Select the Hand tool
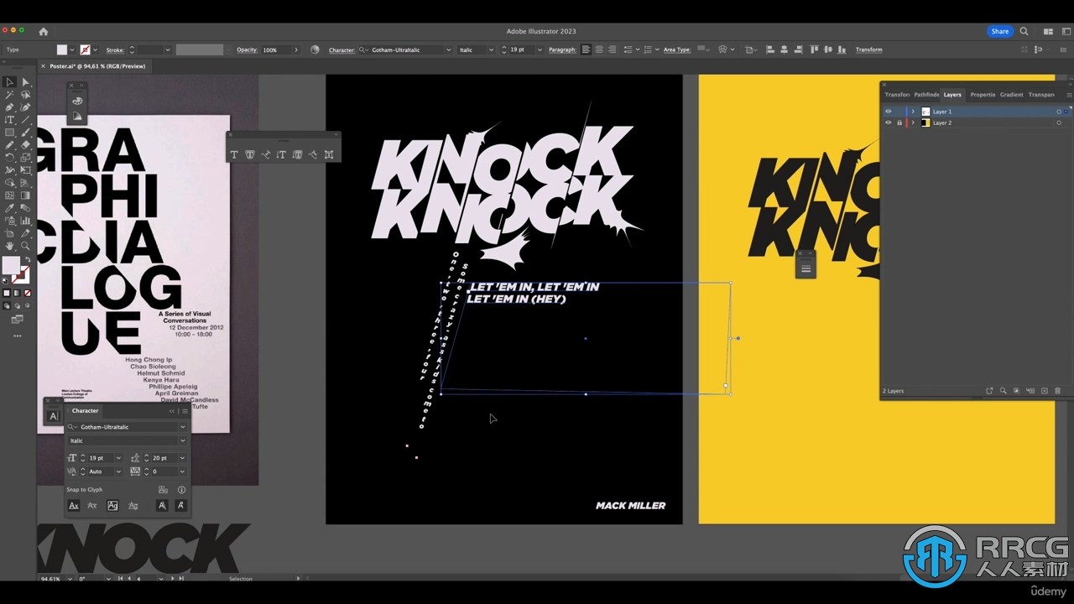The image size is (1074, 604). click(9, 246)
